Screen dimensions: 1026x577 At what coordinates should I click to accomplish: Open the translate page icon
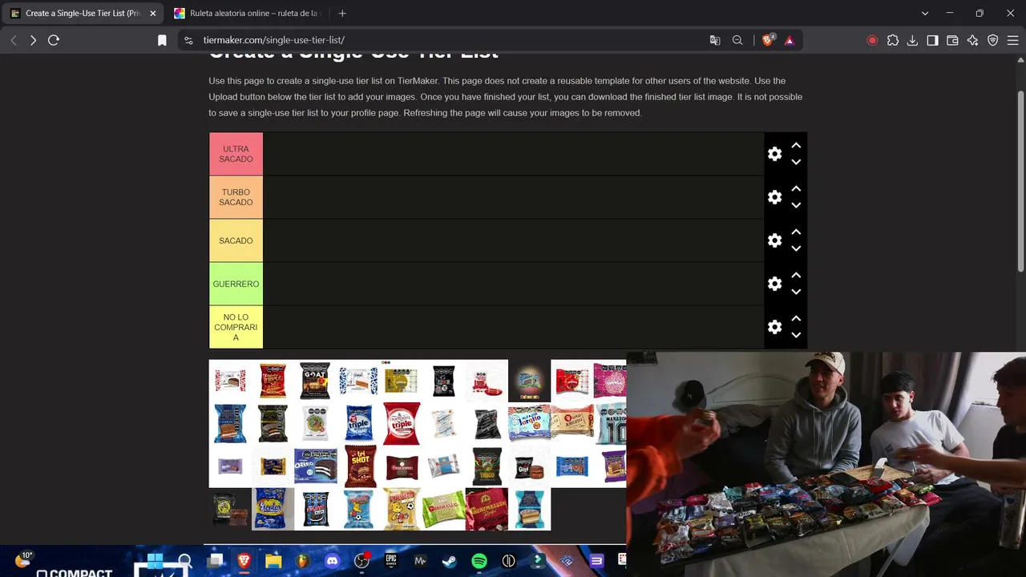(x=715, y=40)
